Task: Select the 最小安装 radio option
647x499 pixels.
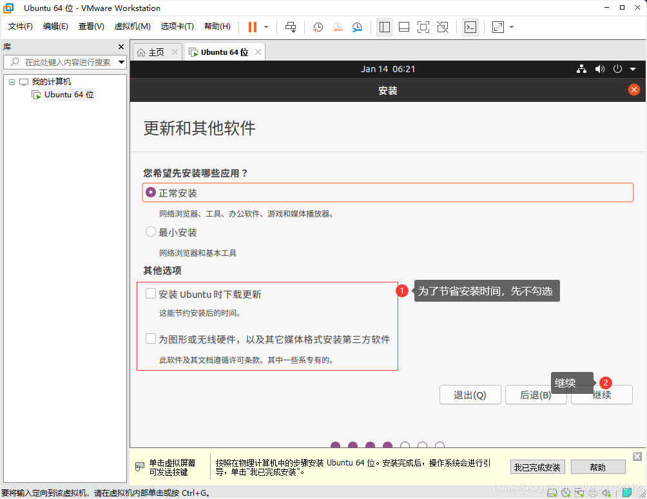Action: click(151, 231)
